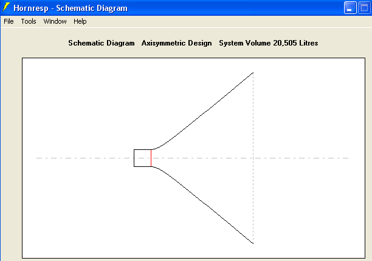Select the 'Axisymmetric Design' label
The width and height of the screenshot is (372, 261).
pos(176,43)
